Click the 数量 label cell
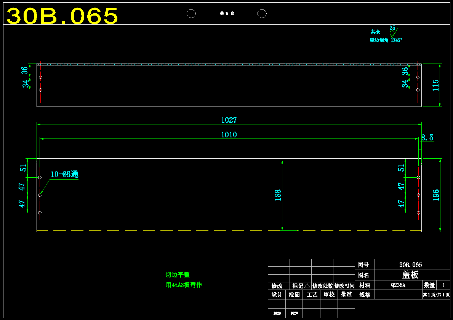The width and height of the screenshot is (453, 320). (429, 285)
